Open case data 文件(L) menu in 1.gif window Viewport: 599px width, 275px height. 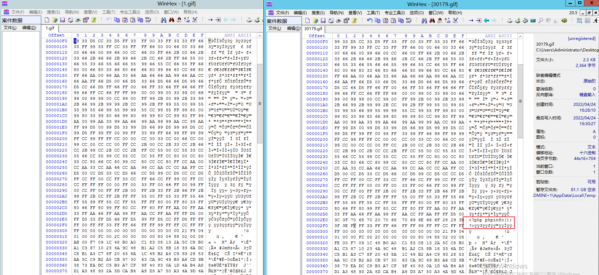pyautogui.click(x=10, y=28)
